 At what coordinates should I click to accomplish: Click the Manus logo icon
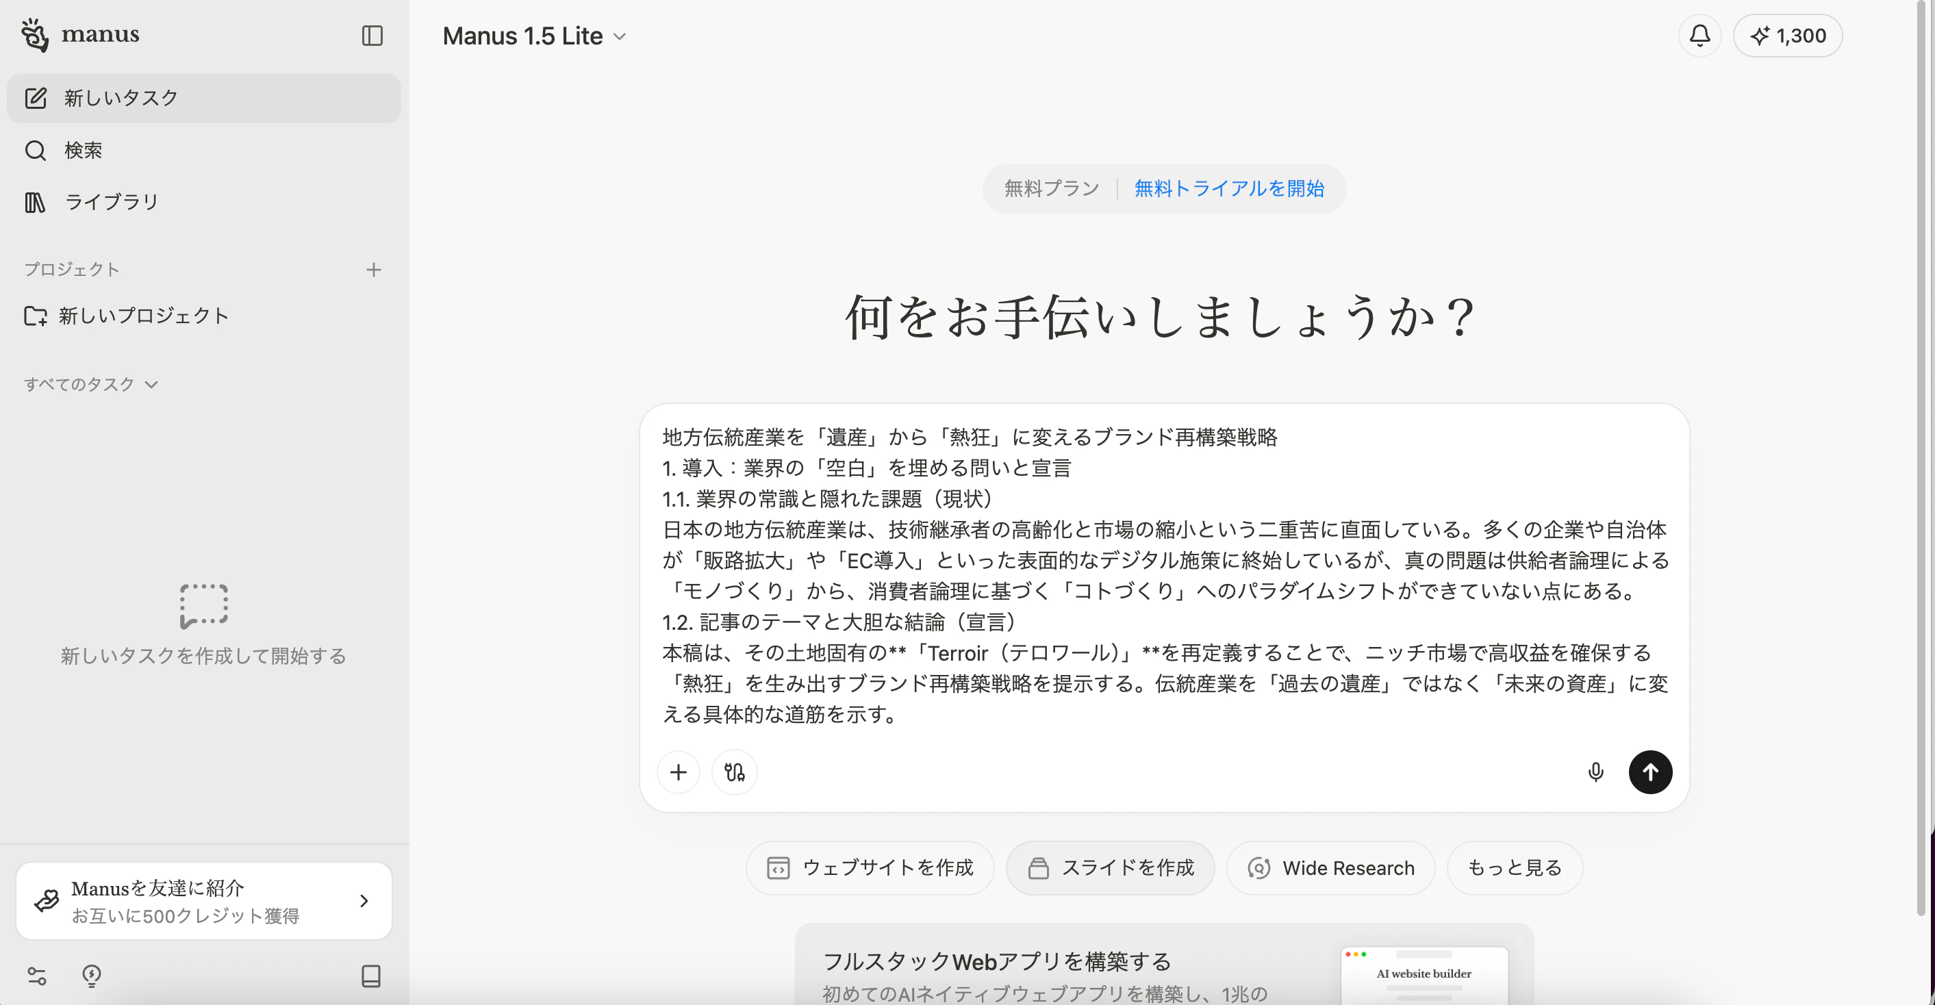[34, 34]
